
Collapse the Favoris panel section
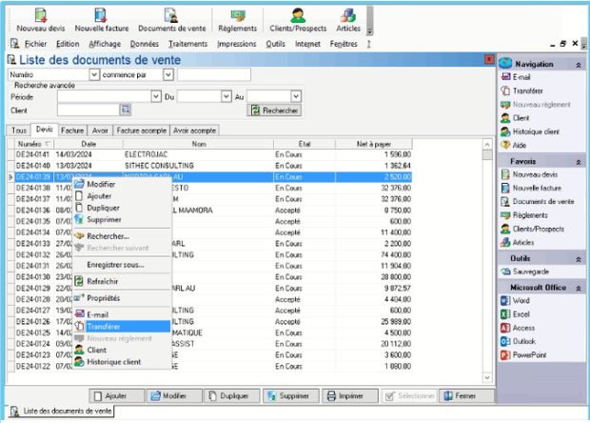coord(579,162)
